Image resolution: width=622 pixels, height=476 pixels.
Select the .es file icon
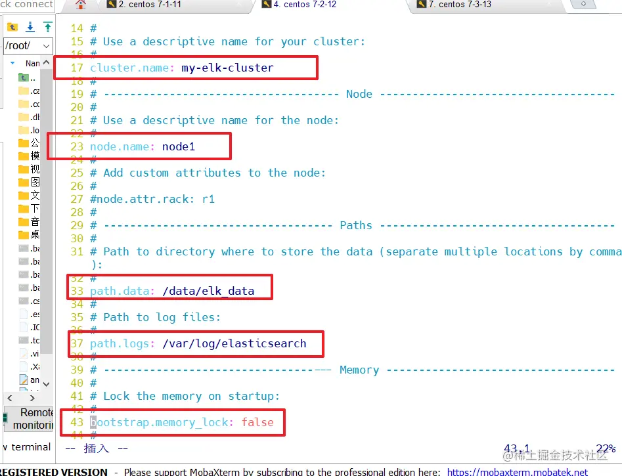click(x=24, y=314)
